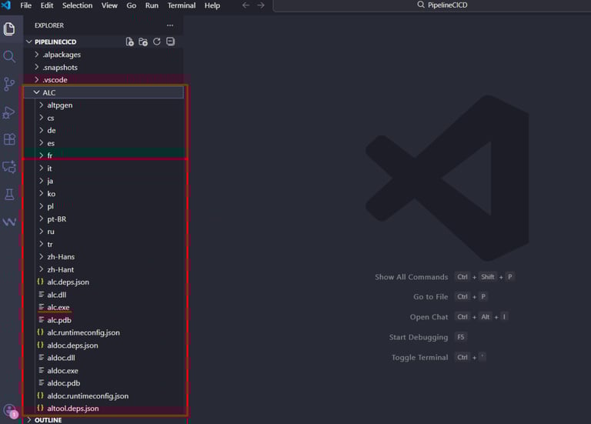591x424 pixels.
Task: Open the Run and Debug view
Action: coord(9,112)
